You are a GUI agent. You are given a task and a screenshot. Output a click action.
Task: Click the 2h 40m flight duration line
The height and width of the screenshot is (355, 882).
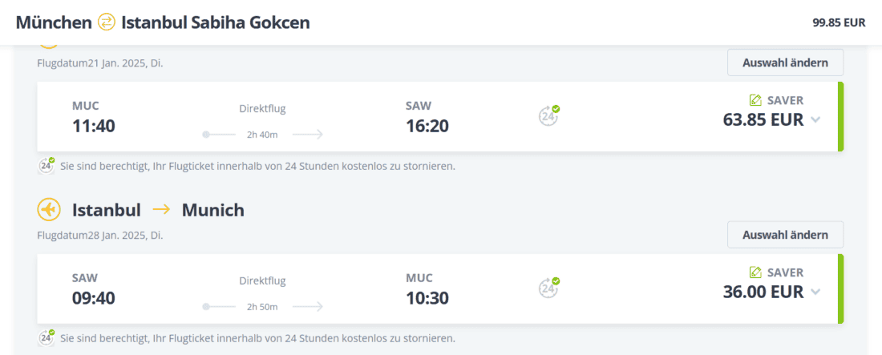click(x=262, y=135)
